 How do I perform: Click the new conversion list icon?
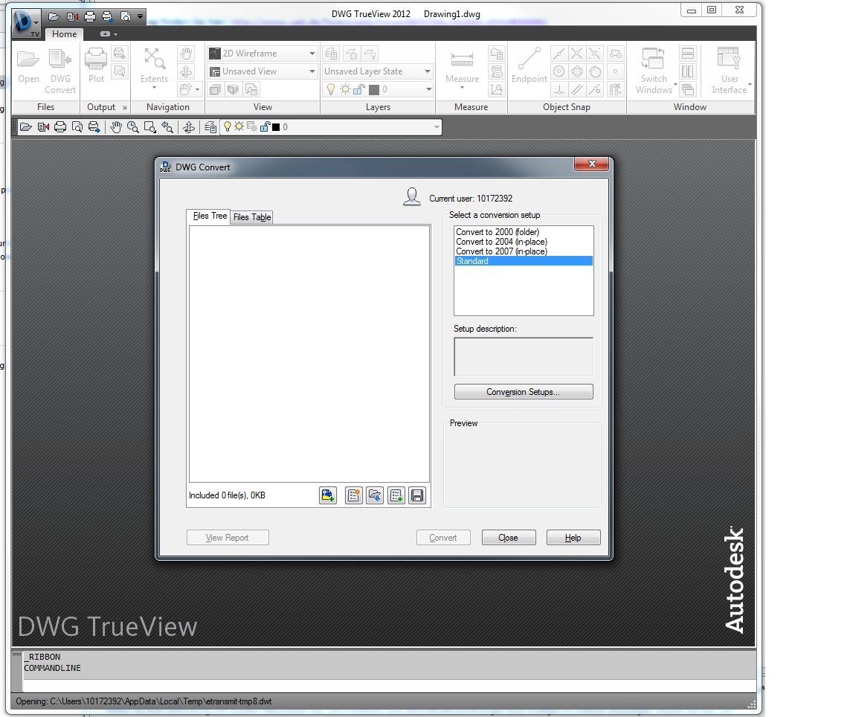click(353, 495)
